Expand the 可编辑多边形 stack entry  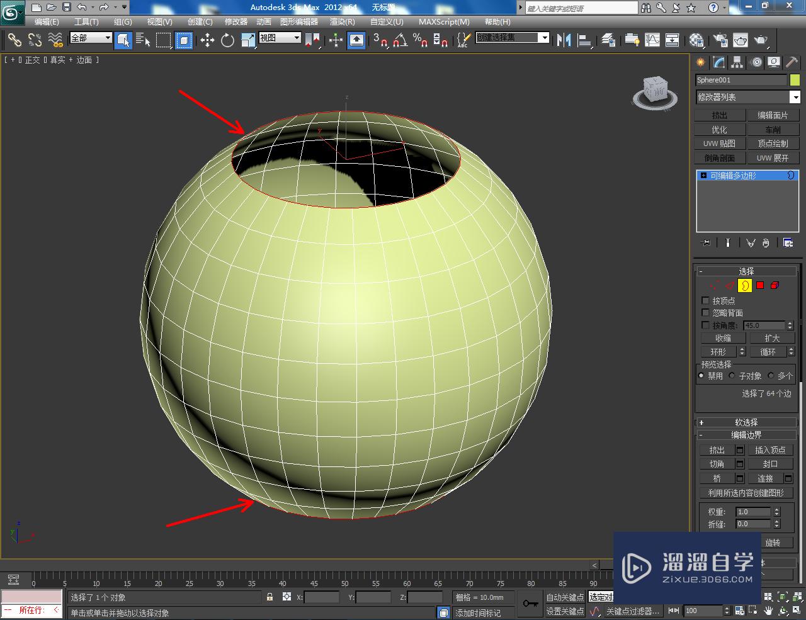[703, 176]
